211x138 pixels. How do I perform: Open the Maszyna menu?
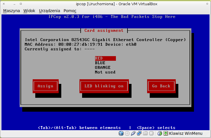(x=12, y=11)
